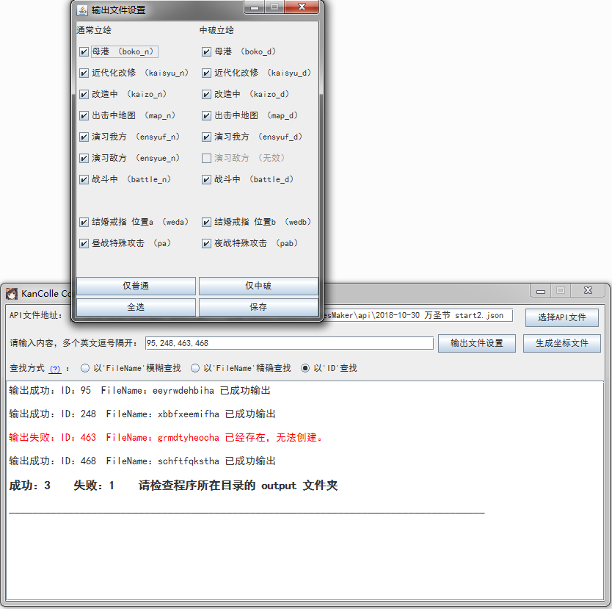Click the 选择API文件 button
Viewport: 612px width, 609px height.
click(x=561, y=317)
